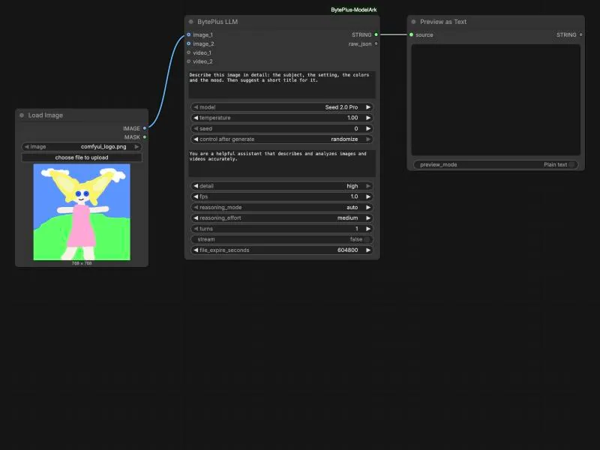Viewport: 600px width, 450px height.
Task: Select next model with right arrow
Action: pyautogui.click(x=368, y=107)
